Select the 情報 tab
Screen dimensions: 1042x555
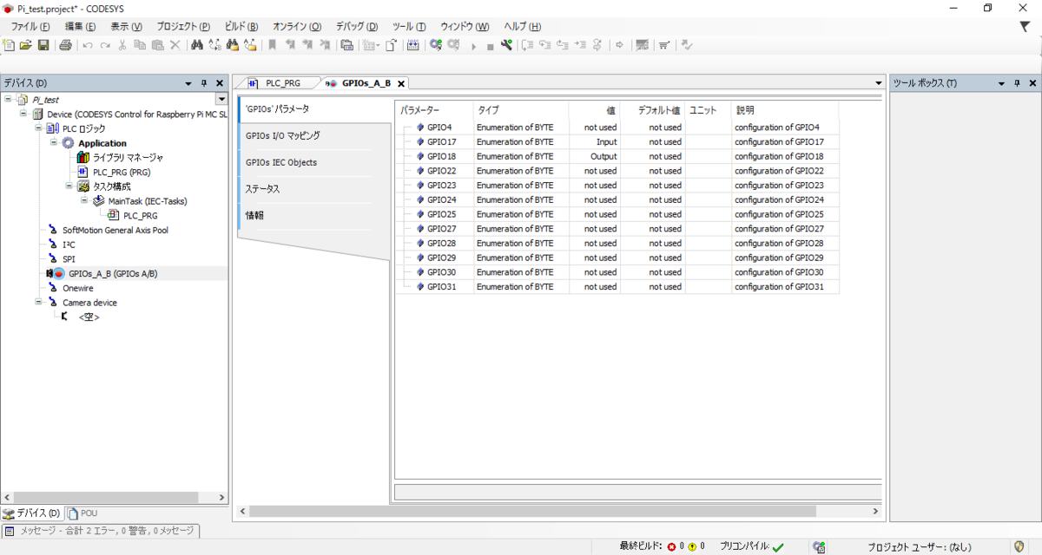click(254, 214)
